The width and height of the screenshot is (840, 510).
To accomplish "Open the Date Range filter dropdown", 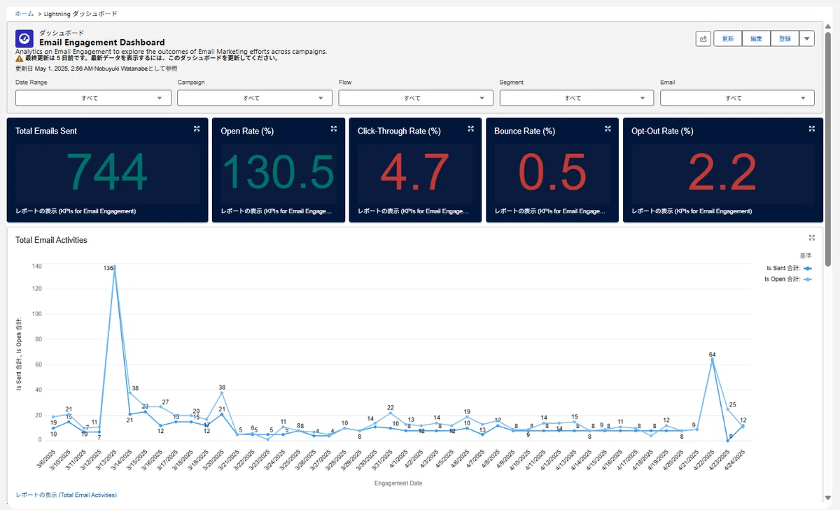I will click(x=93, y=98).
